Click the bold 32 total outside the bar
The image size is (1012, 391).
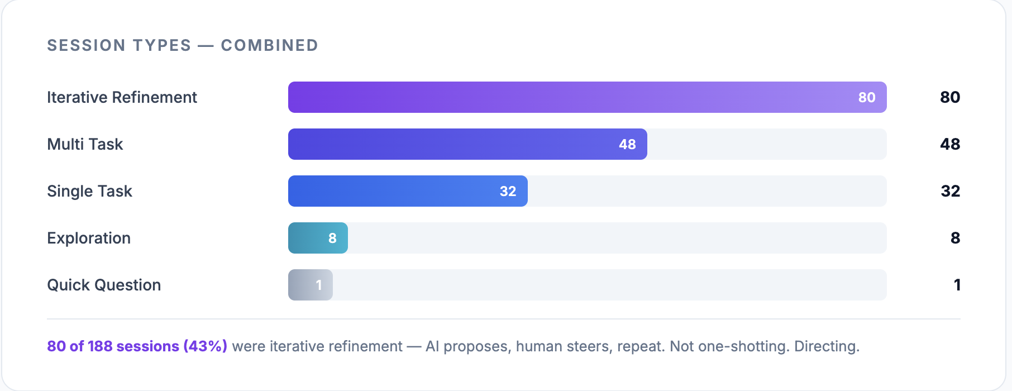pyautogui.click(x=950, y=191)
